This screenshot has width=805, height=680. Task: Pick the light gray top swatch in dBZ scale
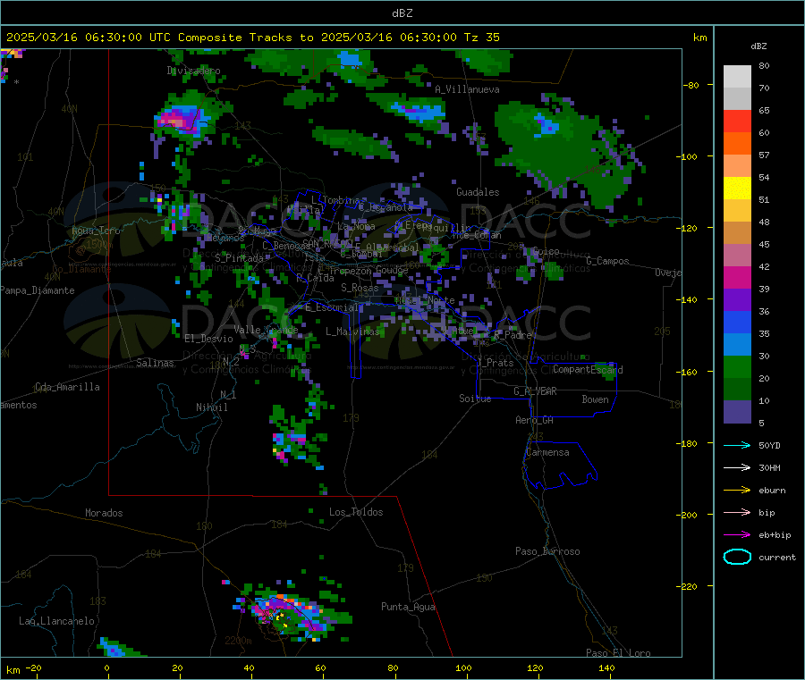[x=737, y=77]
